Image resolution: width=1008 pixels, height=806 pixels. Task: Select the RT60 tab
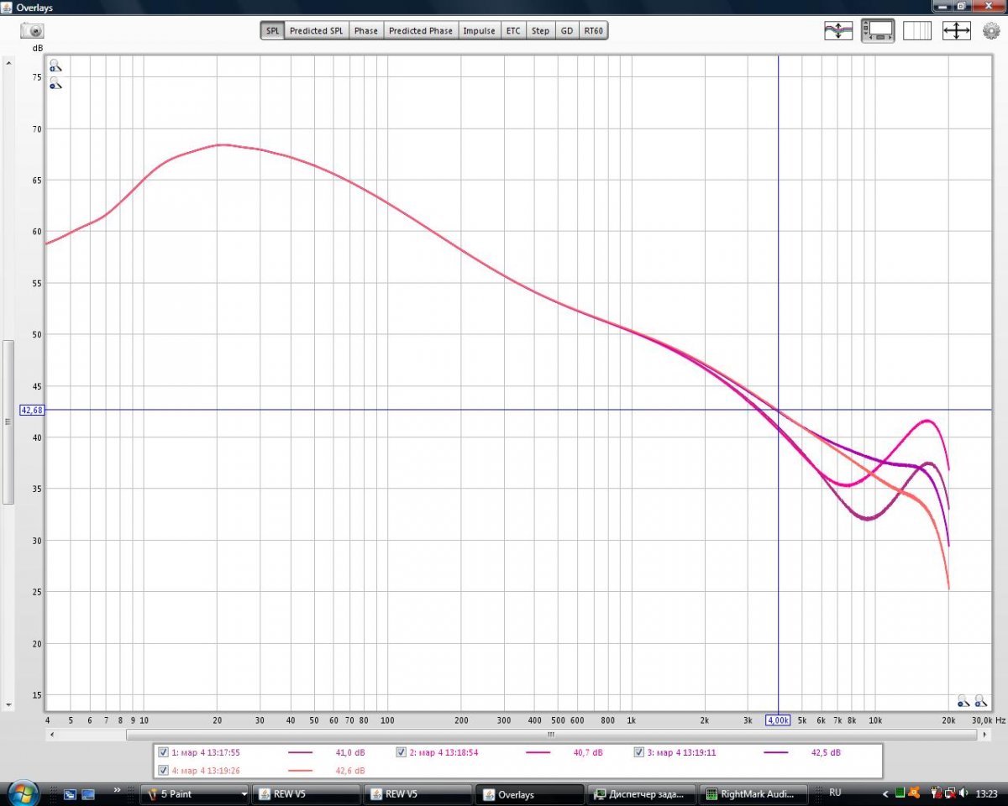(594, 31)
